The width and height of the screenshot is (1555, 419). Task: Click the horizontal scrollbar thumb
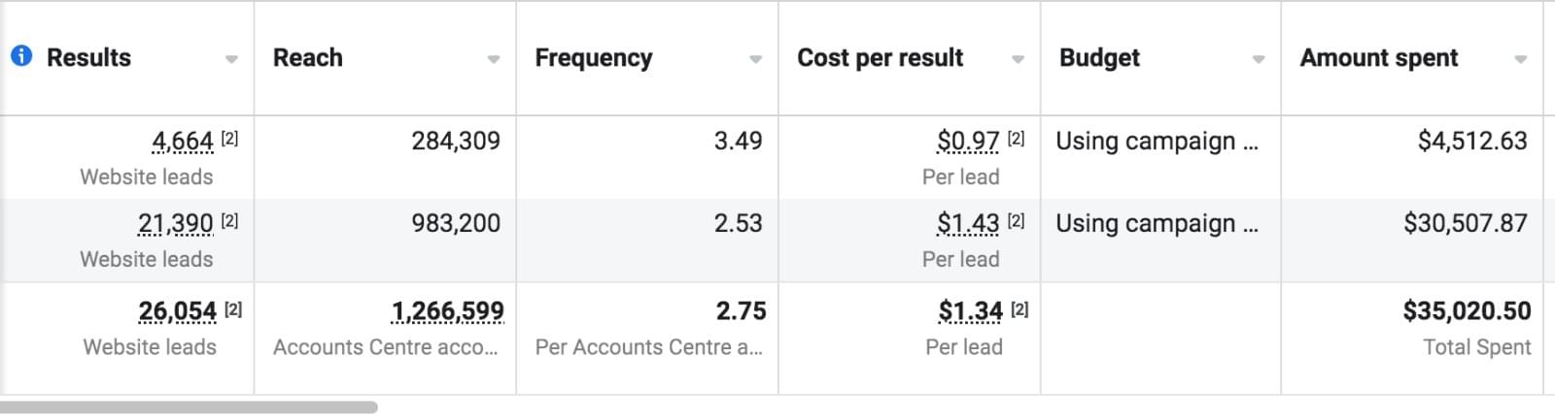[x=189, y=407]
